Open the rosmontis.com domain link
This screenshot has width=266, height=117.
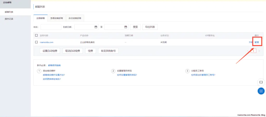46,42
